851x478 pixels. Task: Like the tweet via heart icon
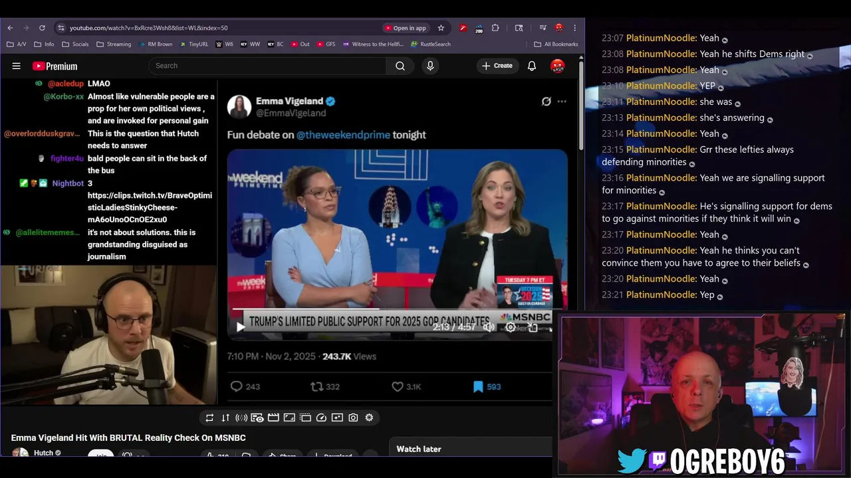click(398, 386)
